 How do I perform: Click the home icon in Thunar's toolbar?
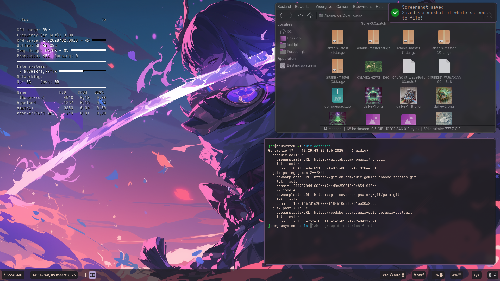pos(310,15)
